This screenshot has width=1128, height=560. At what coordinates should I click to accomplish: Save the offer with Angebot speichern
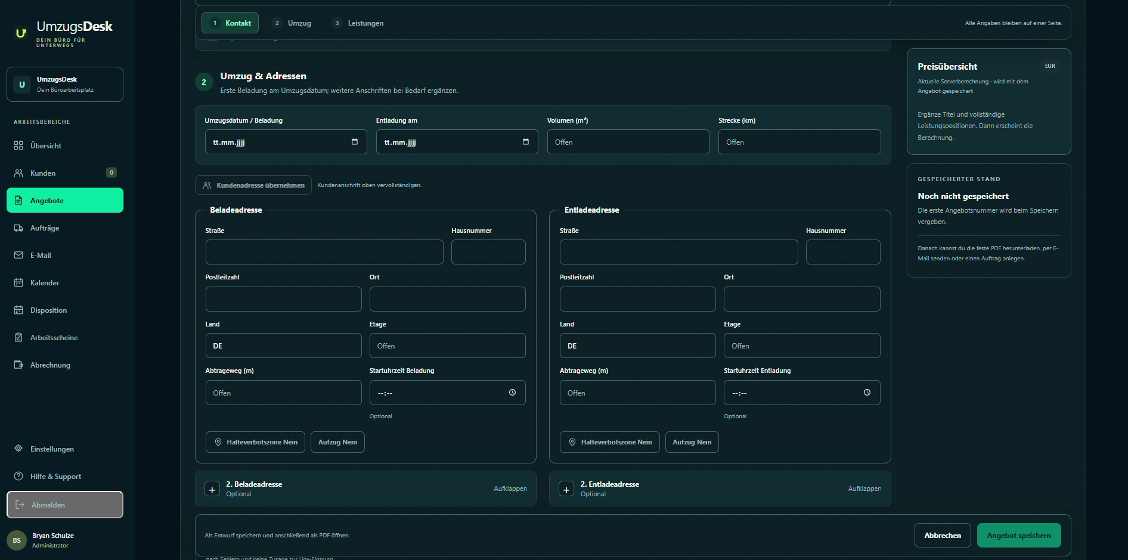pos(1019,535)
